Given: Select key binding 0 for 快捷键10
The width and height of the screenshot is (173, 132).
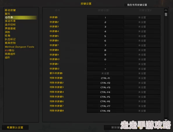Looking at the screenshot, I should pyautogui.click(x=105, y=59).
